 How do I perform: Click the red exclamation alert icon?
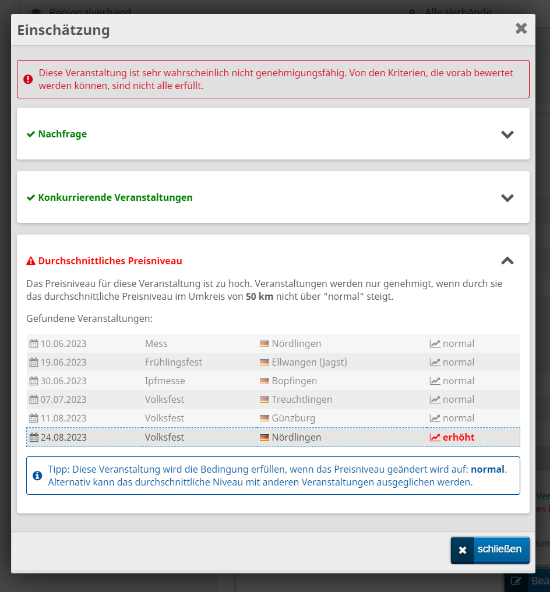point(28,79)
